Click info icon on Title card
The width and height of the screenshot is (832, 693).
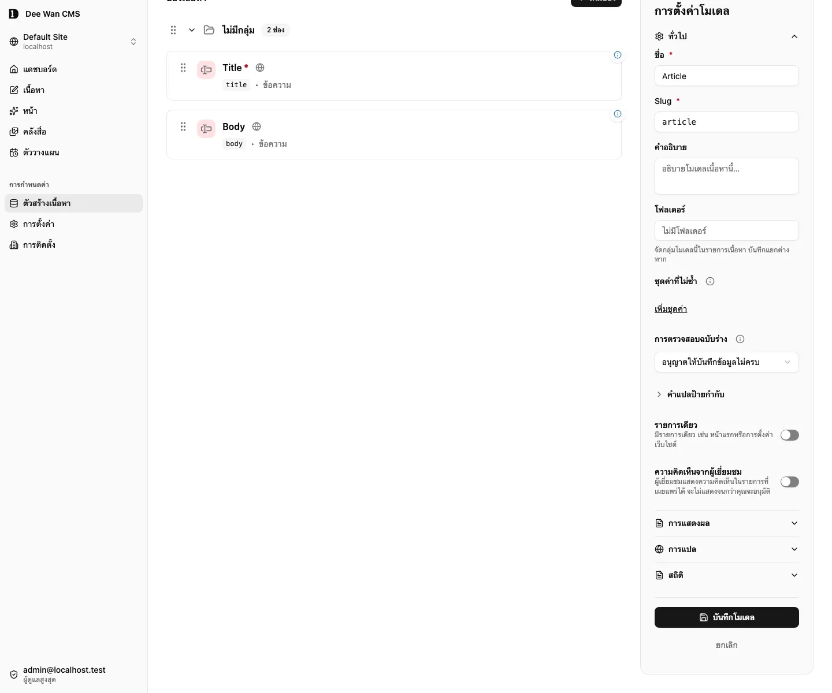click(x=618, y=55)
